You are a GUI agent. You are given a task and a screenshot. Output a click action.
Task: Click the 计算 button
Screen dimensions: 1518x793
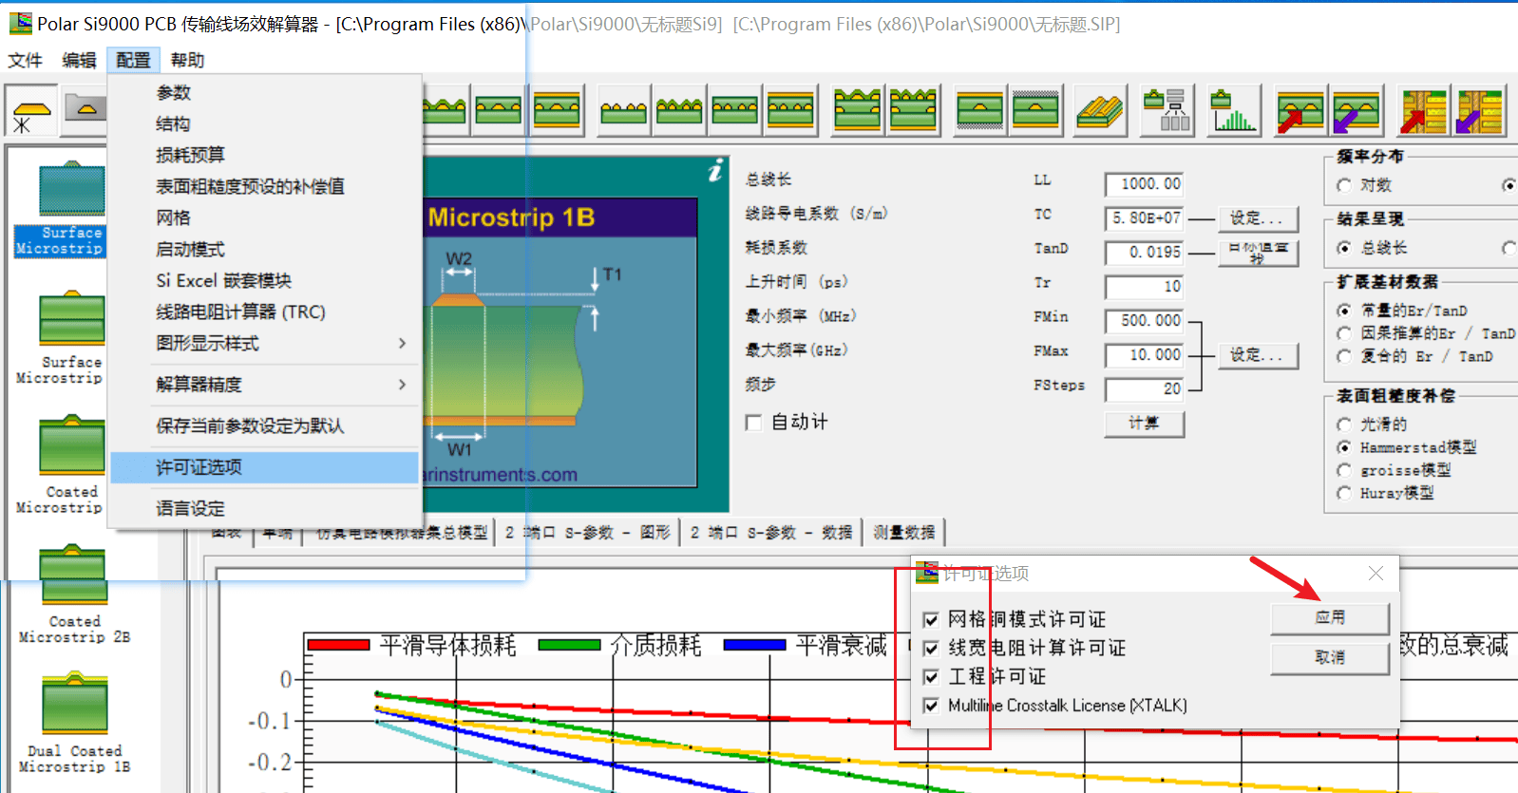(x=1145, y=424)
